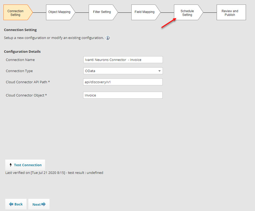Go to the Review and Publish step
The image size is (255, 211).
click(231, 12)
